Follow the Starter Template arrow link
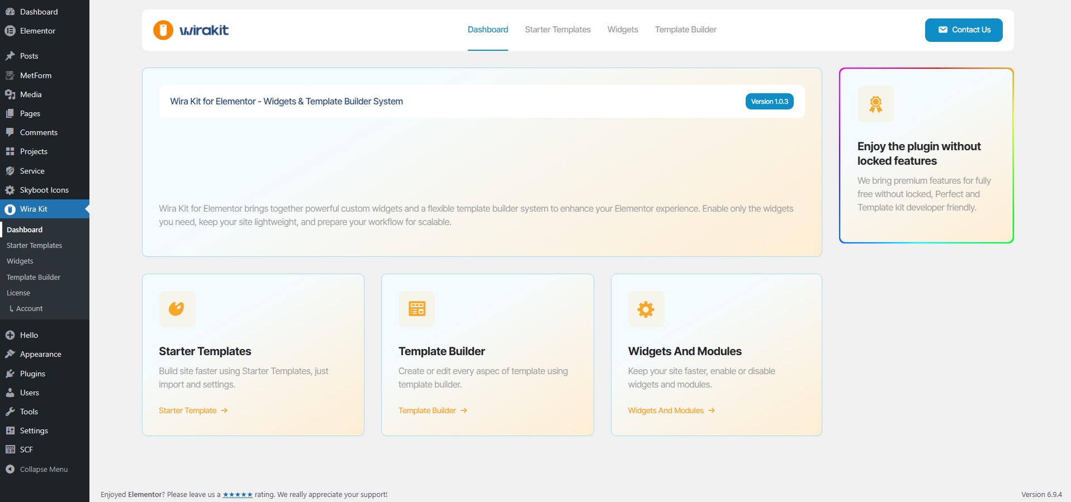 (193, 410)
